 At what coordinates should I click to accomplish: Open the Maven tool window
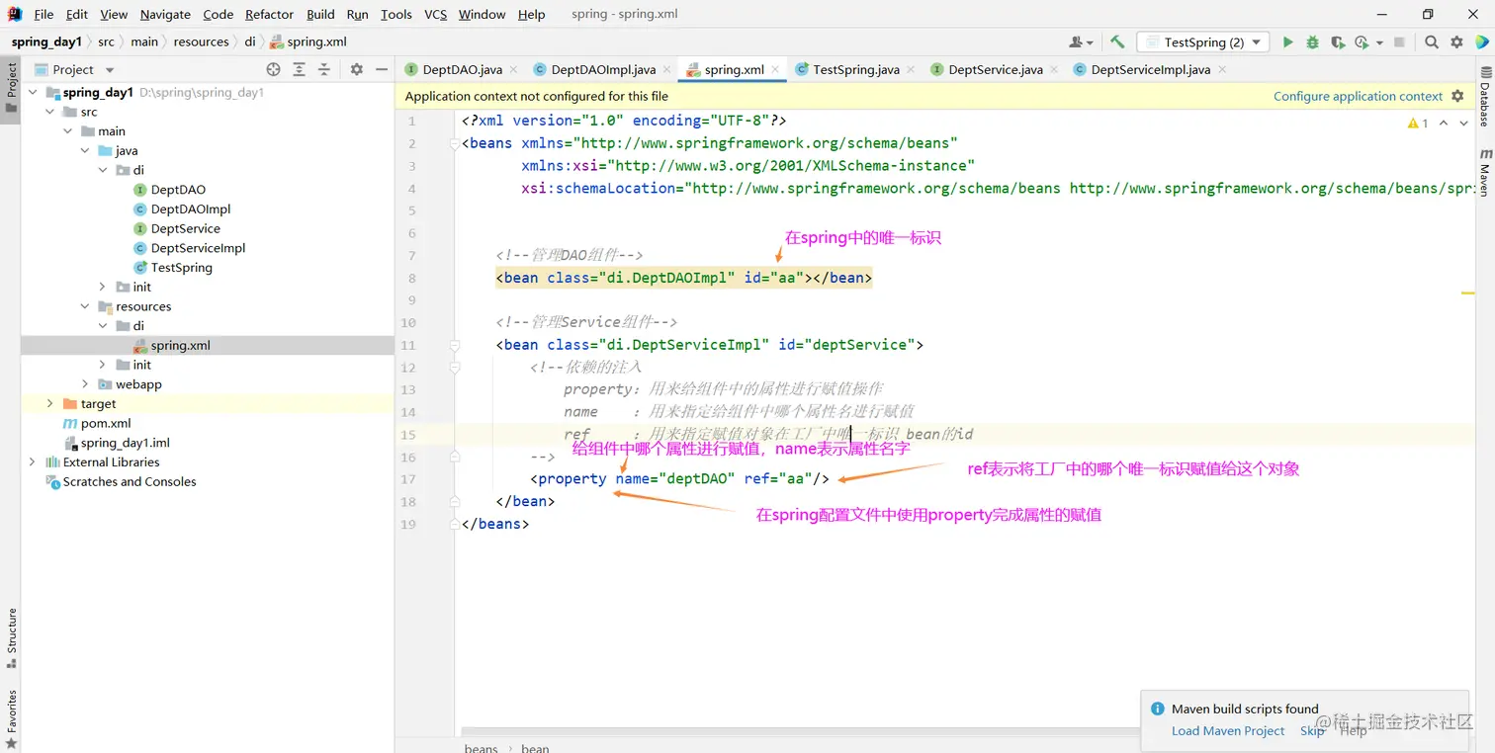[1484, 172]
